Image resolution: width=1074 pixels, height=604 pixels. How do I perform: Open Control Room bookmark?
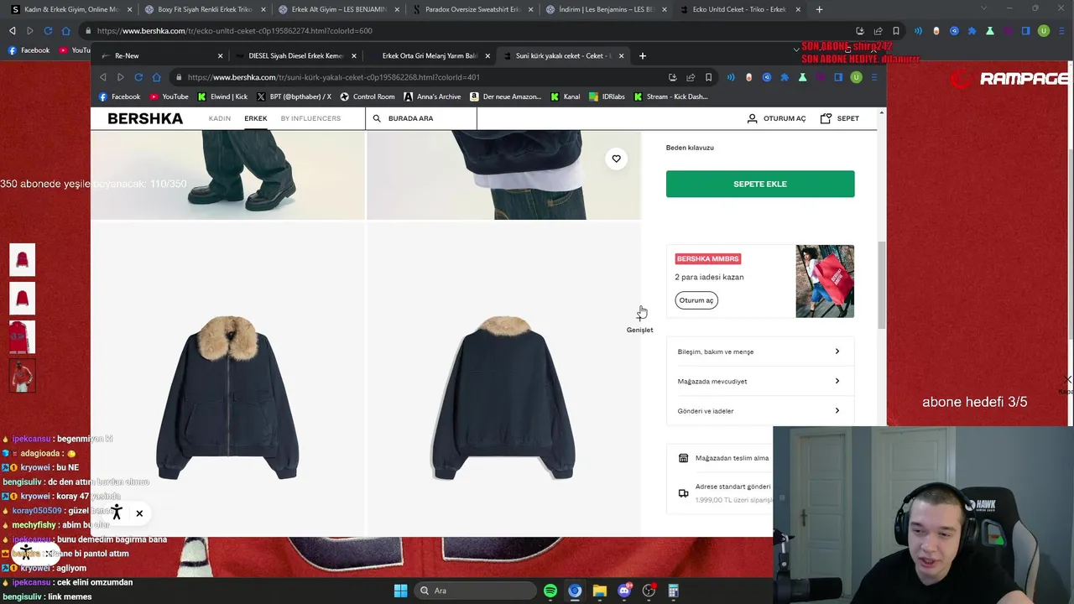tap(367, 96)
